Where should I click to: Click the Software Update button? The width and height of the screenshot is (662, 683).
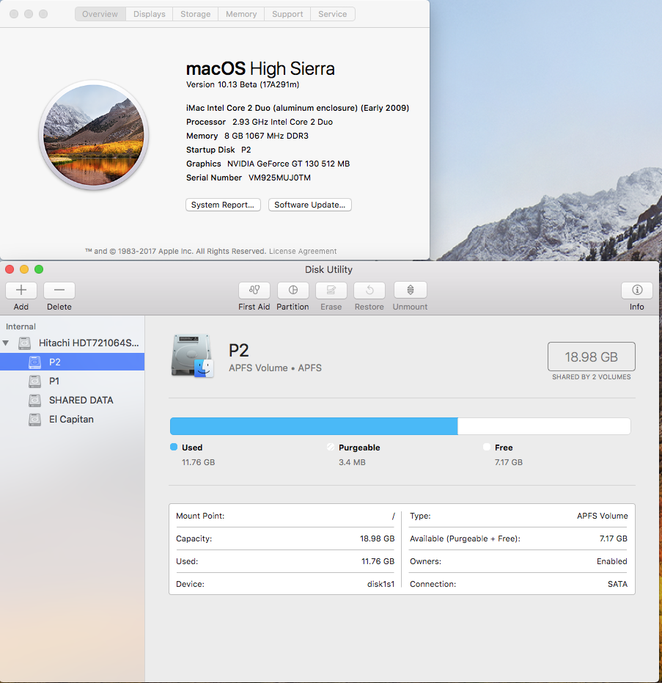310,205
